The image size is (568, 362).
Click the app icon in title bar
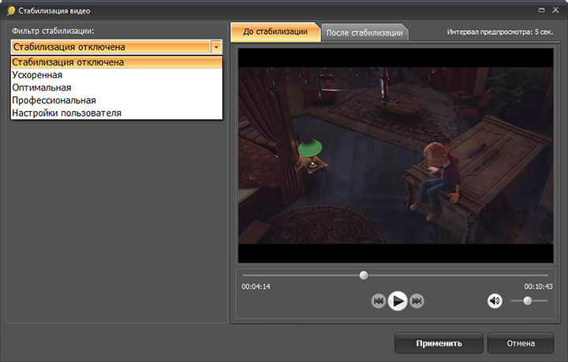click(x=11, y=10)
